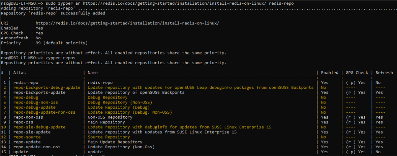This screenshot has height=156, width=397.
Task: Click the URI value https://redis.io link
Action: (x=127, y=23)
